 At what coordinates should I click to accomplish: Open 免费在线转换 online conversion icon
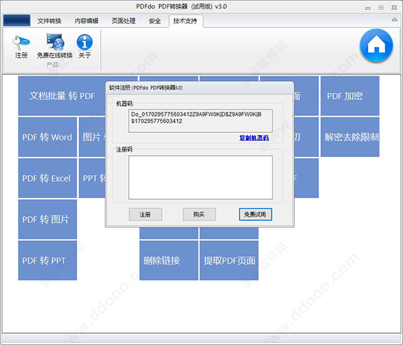pos(54,46)
